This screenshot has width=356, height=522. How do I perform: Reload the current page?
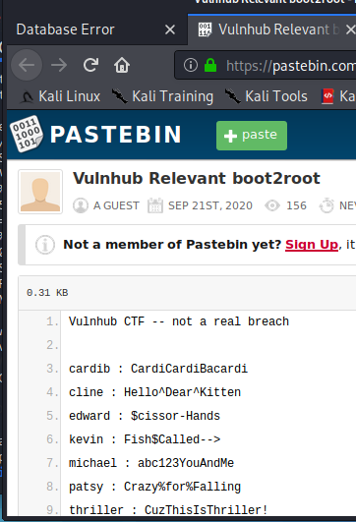90,65
